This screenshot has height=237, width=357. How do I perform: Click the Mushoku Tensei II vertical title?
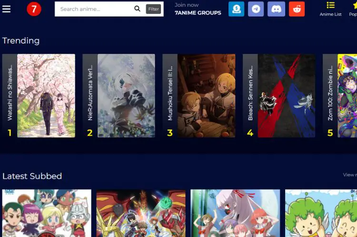coord(170,93)
